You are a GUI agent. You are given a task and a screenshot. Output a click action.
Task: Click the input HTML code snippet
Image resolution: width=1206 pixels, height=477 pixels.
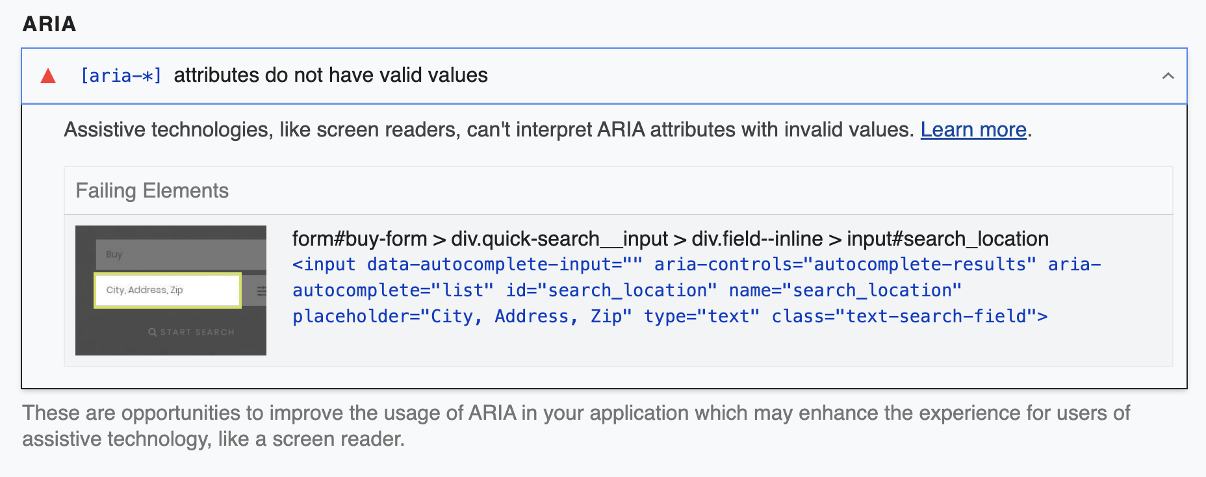point(697,290)
